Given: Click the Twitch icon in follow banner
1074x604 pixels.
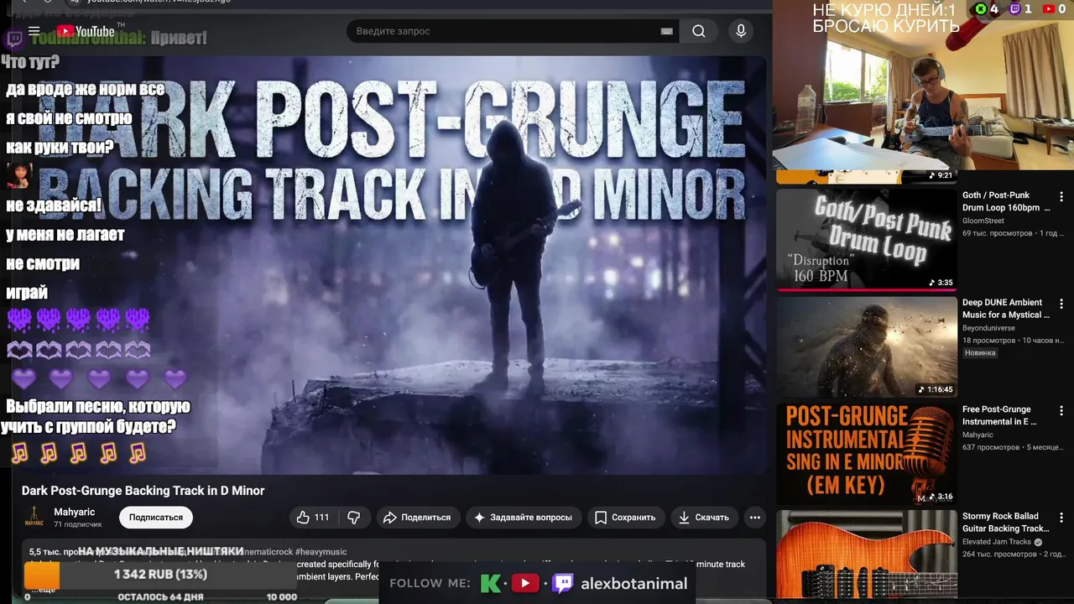Looking at the screenshot, I should click(x=563, y=583).
